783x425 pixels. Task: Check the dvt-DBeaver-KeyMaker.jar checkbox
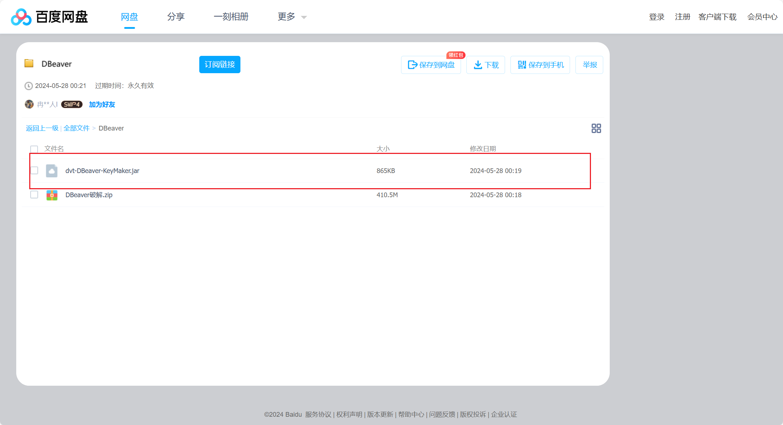[34, 170]
